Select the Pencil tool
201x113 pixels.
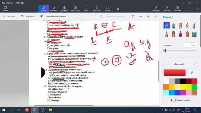[166, 34]
